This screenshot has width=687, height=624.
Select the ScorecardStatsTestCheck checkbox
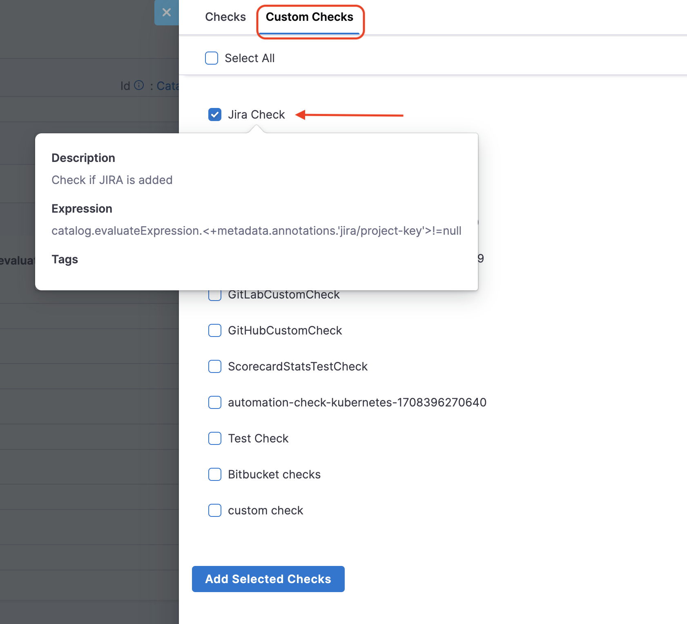tap(215, 366)
